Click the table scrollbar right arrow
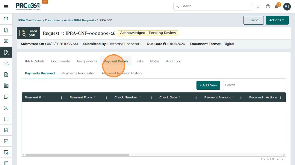 coord(284,155)
